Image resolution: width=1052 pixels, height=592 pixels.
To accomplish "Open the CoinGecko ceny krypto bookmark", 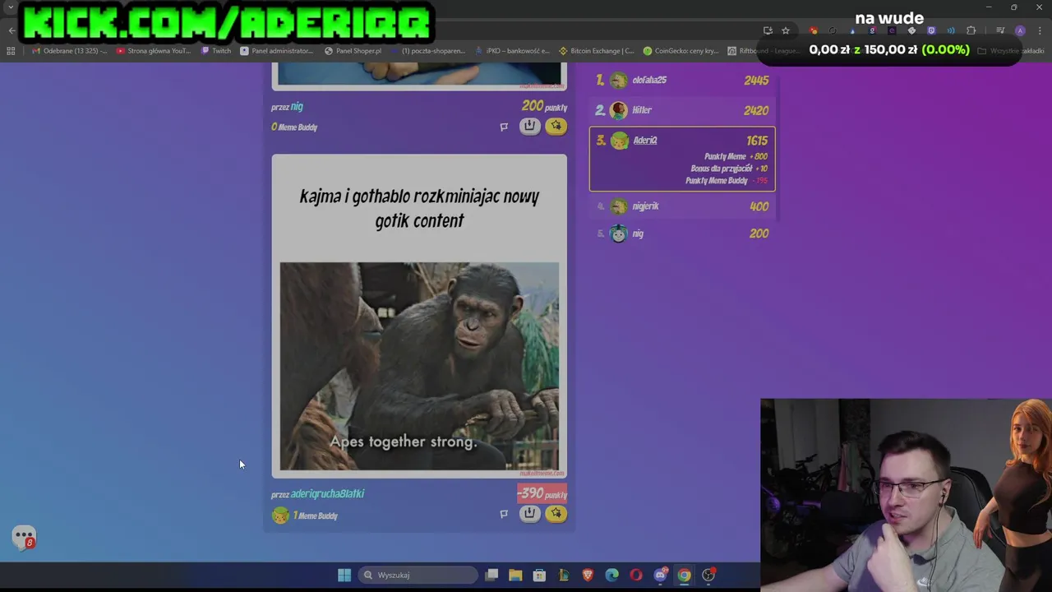I will pyautogui.click(x=681, y=51).
